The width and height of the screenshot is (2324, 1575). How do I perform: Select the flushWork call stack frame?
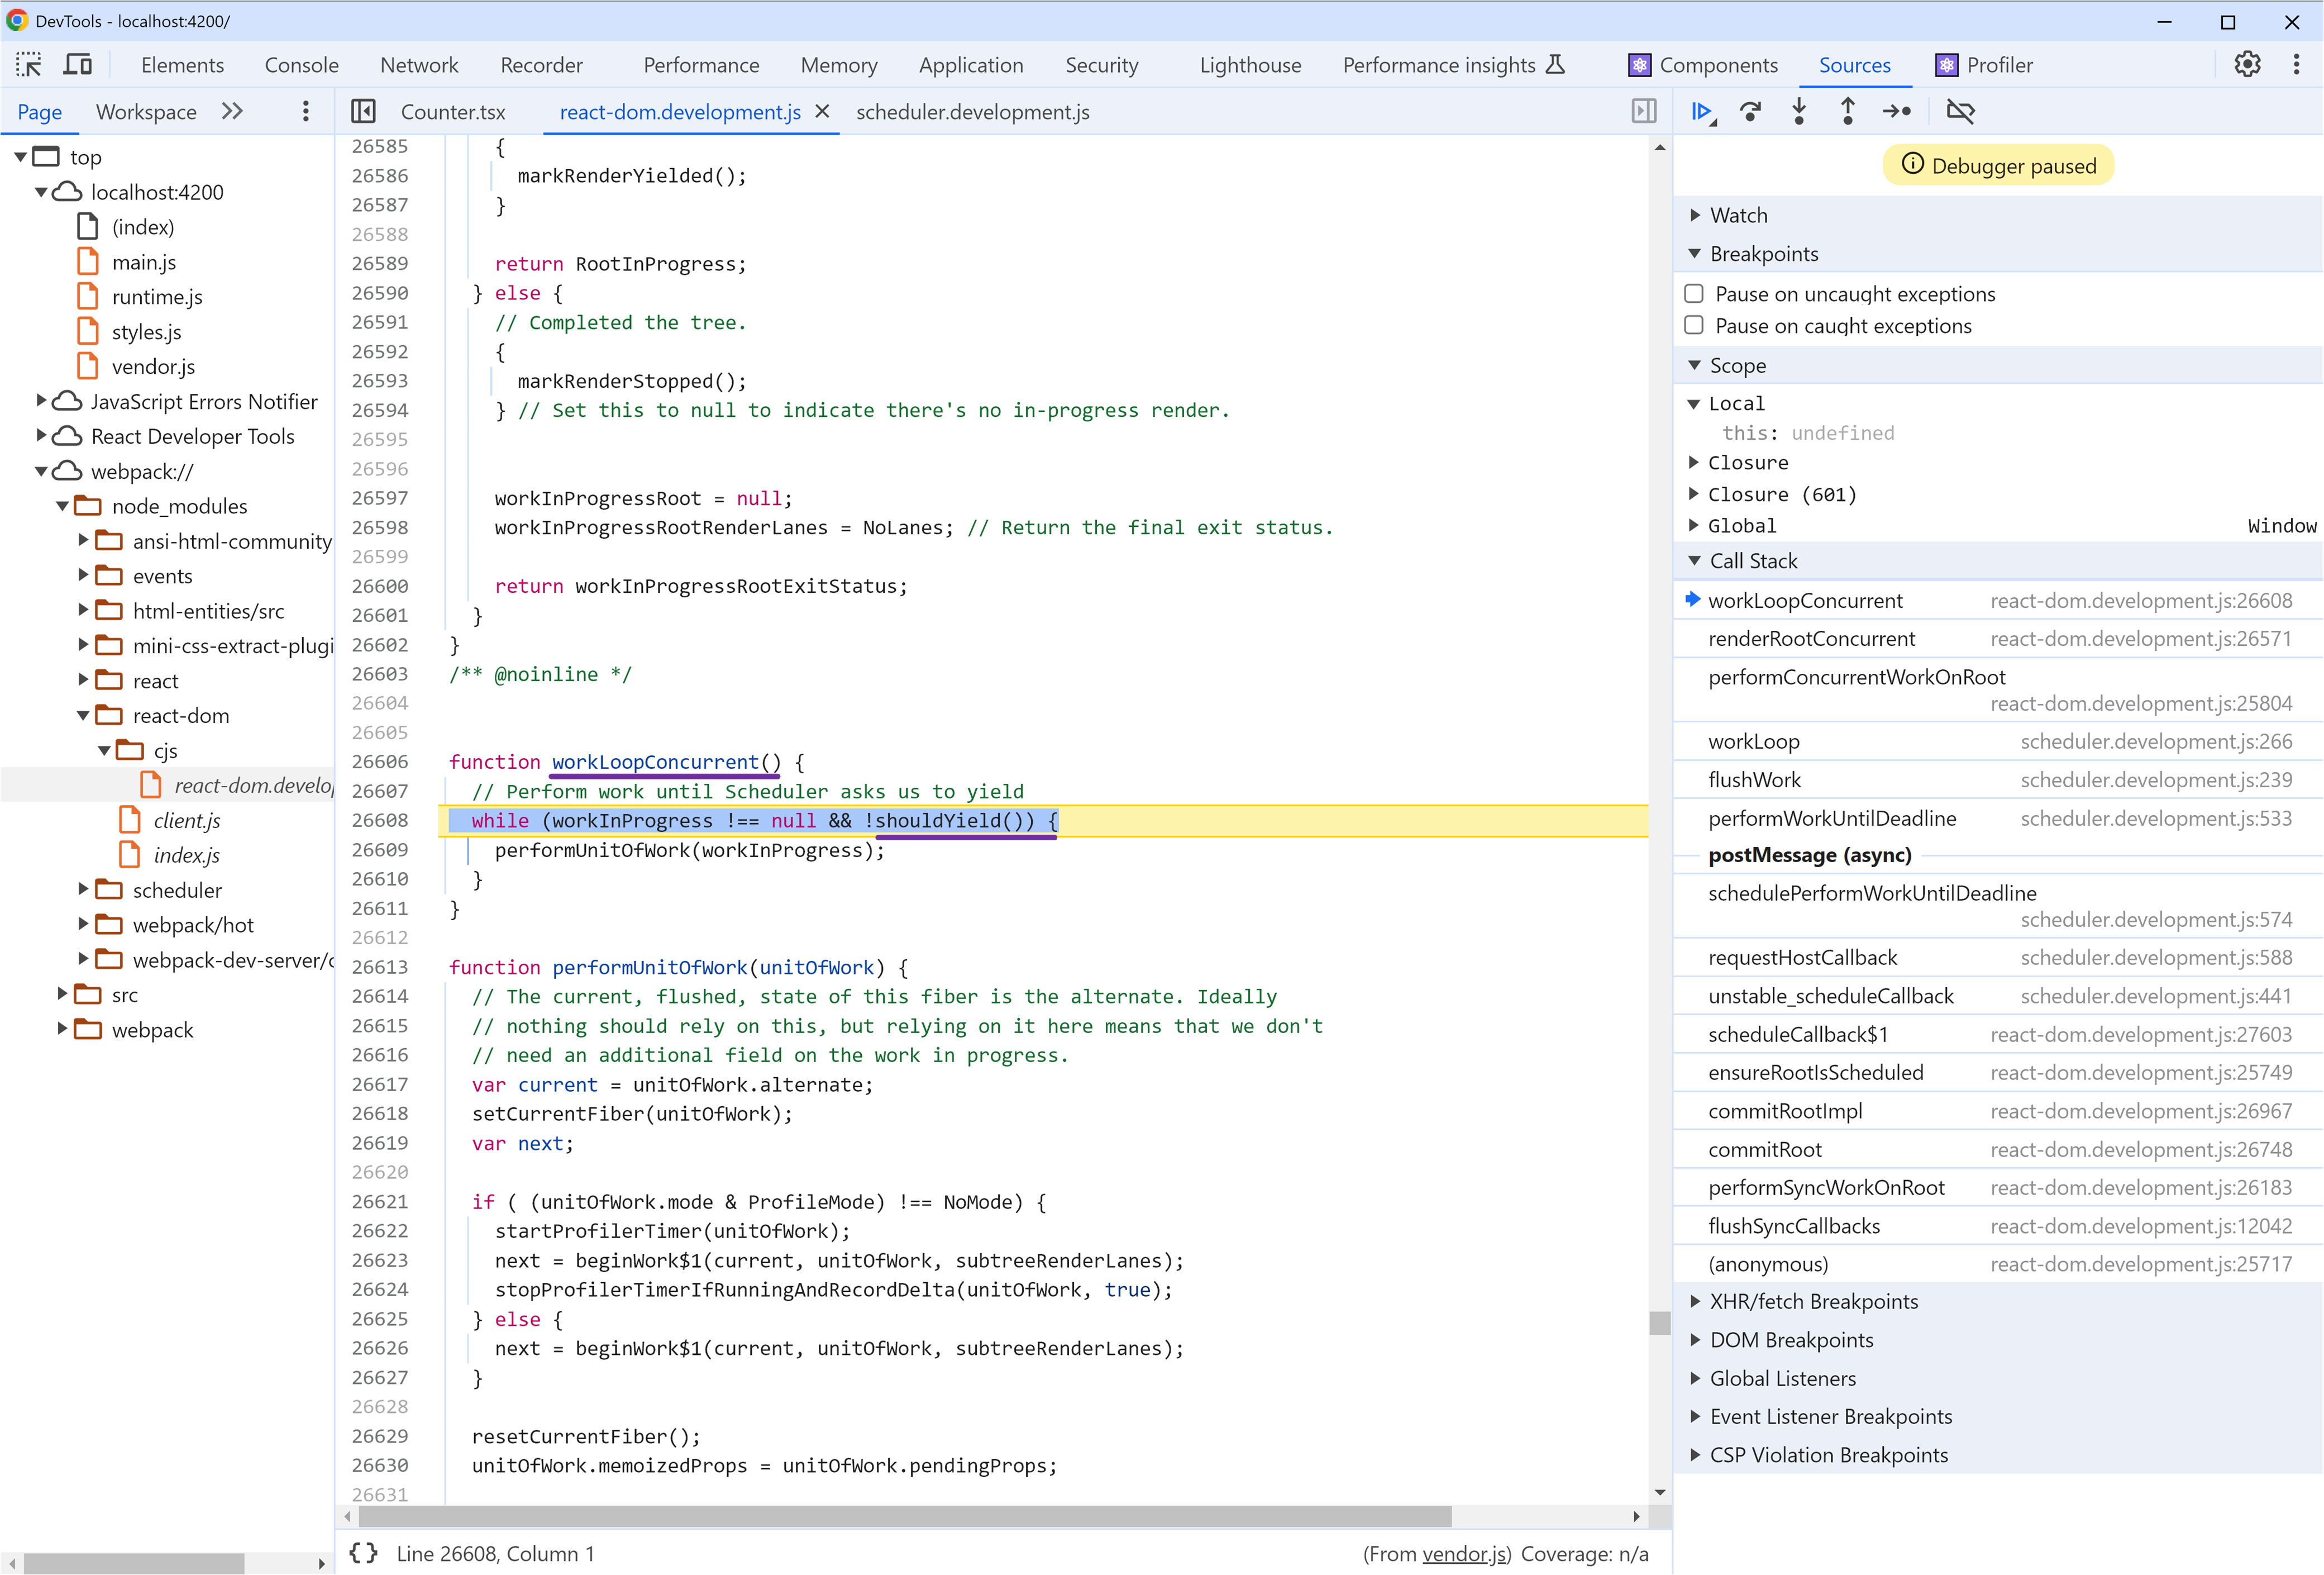[x=1998, y=779]
